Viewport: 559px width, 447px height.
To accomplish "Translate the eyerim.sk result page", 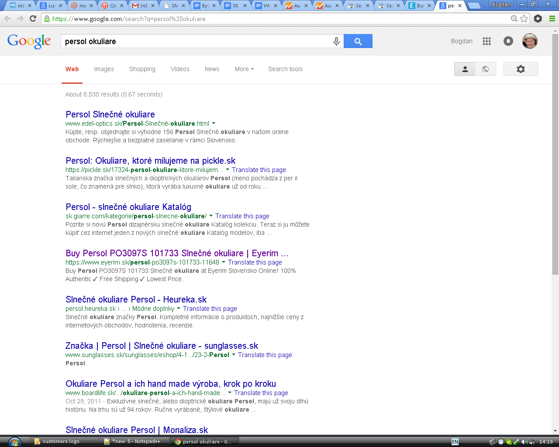I will [x=255, y=262].
